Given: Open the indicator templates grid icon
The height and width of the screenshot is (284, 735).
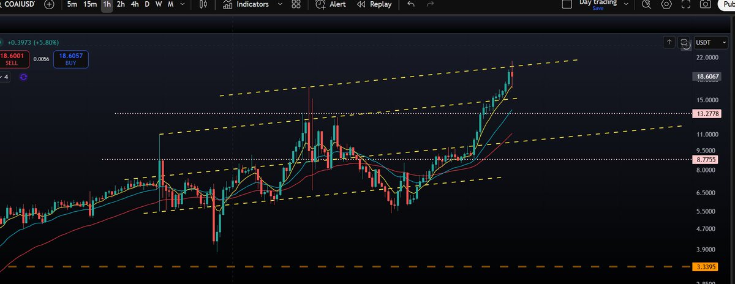Looking at the screenshot, I should [296, 4].
